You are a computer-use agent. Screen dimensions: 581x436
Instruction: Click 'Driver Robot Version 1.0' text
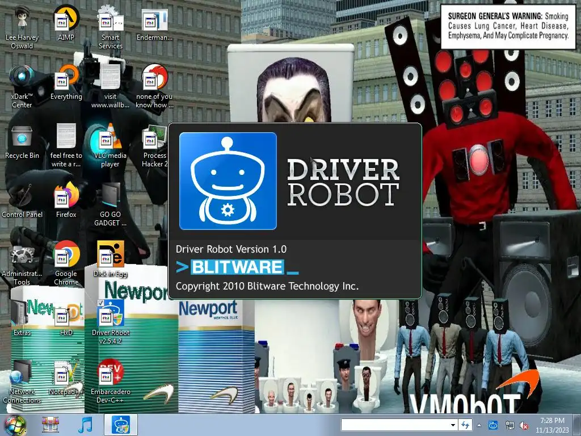tap(231, 249)
